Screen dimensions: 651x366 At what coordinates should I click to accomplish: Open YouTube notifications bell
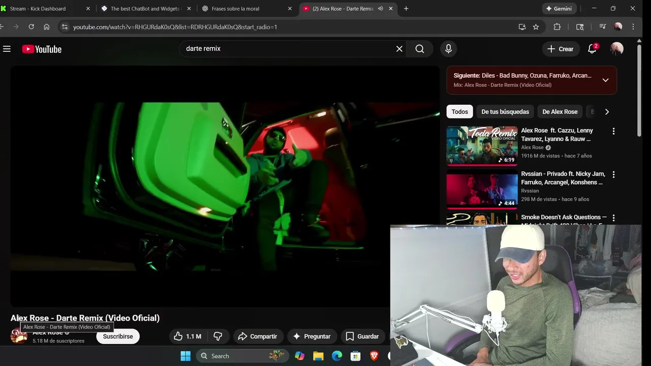point(592,49)
